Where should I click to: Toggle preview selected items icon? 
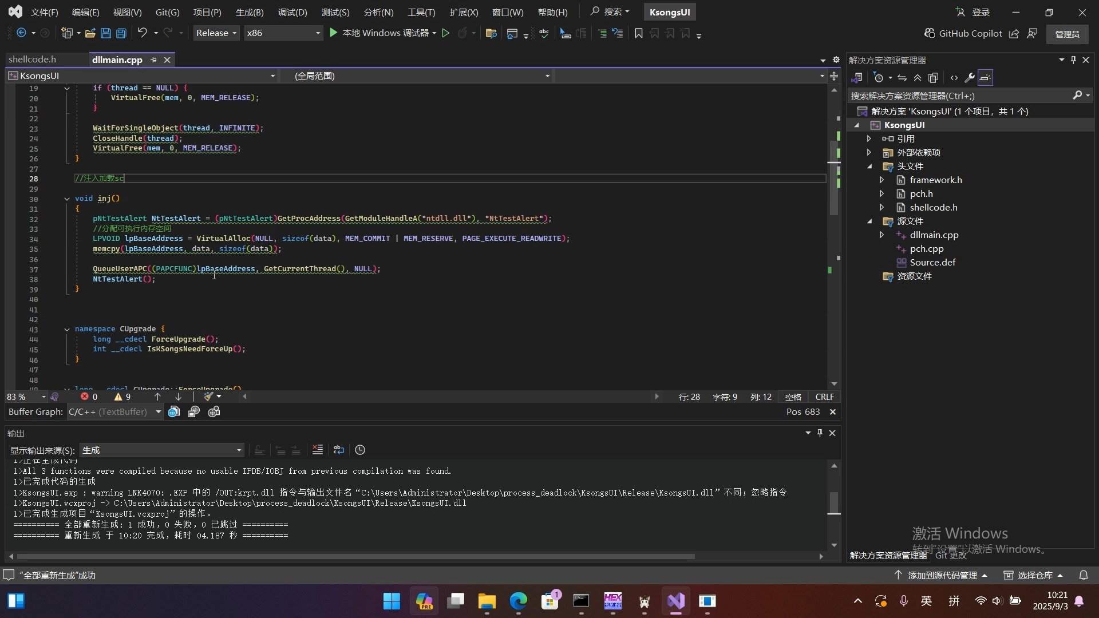pyautogui.click(x=985, y=78)
